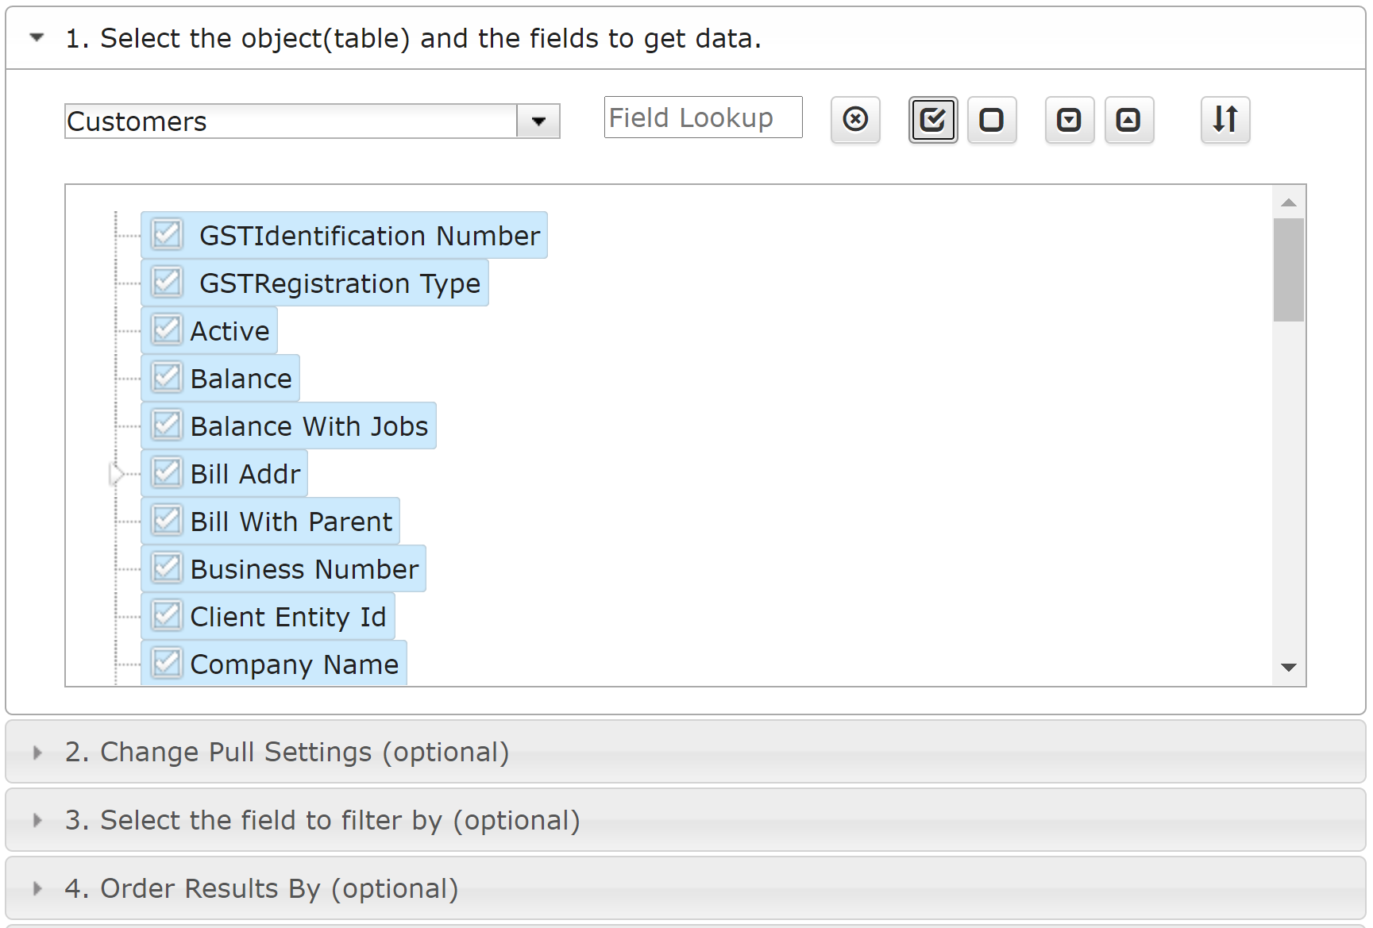Open Select the field to filter by section
Viewport: 1373px width, 928px height.
[x=322, y=820]
